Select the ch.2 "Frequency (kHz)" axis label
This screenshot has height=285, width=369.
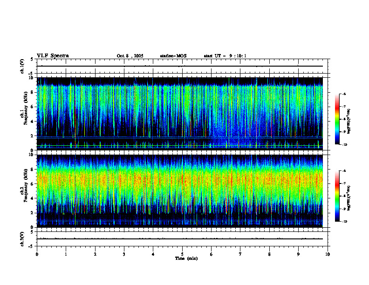[26, 185]
